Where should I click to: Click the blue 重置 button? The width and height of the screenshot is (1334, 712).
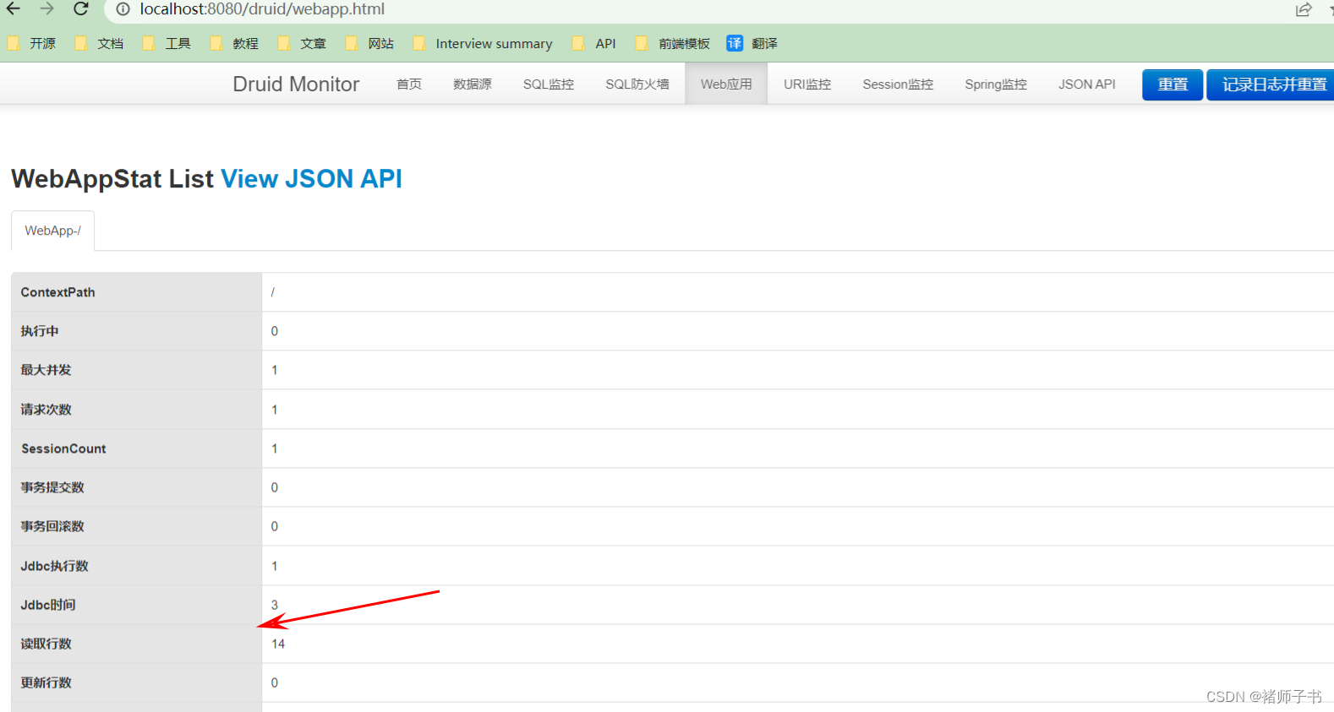(x=1173, y=84)
